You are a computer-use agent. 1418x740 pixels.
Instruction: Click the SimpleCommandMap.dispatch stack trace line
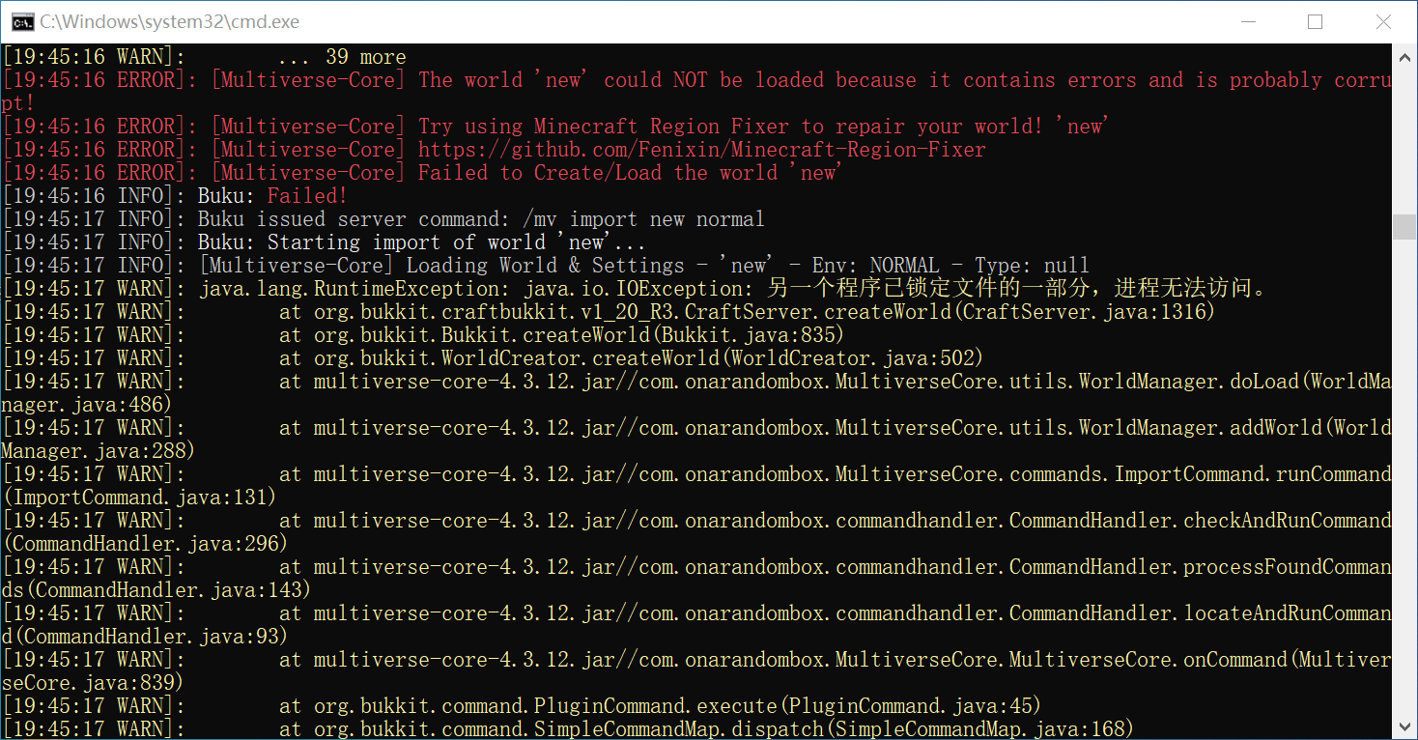[705, 729]
